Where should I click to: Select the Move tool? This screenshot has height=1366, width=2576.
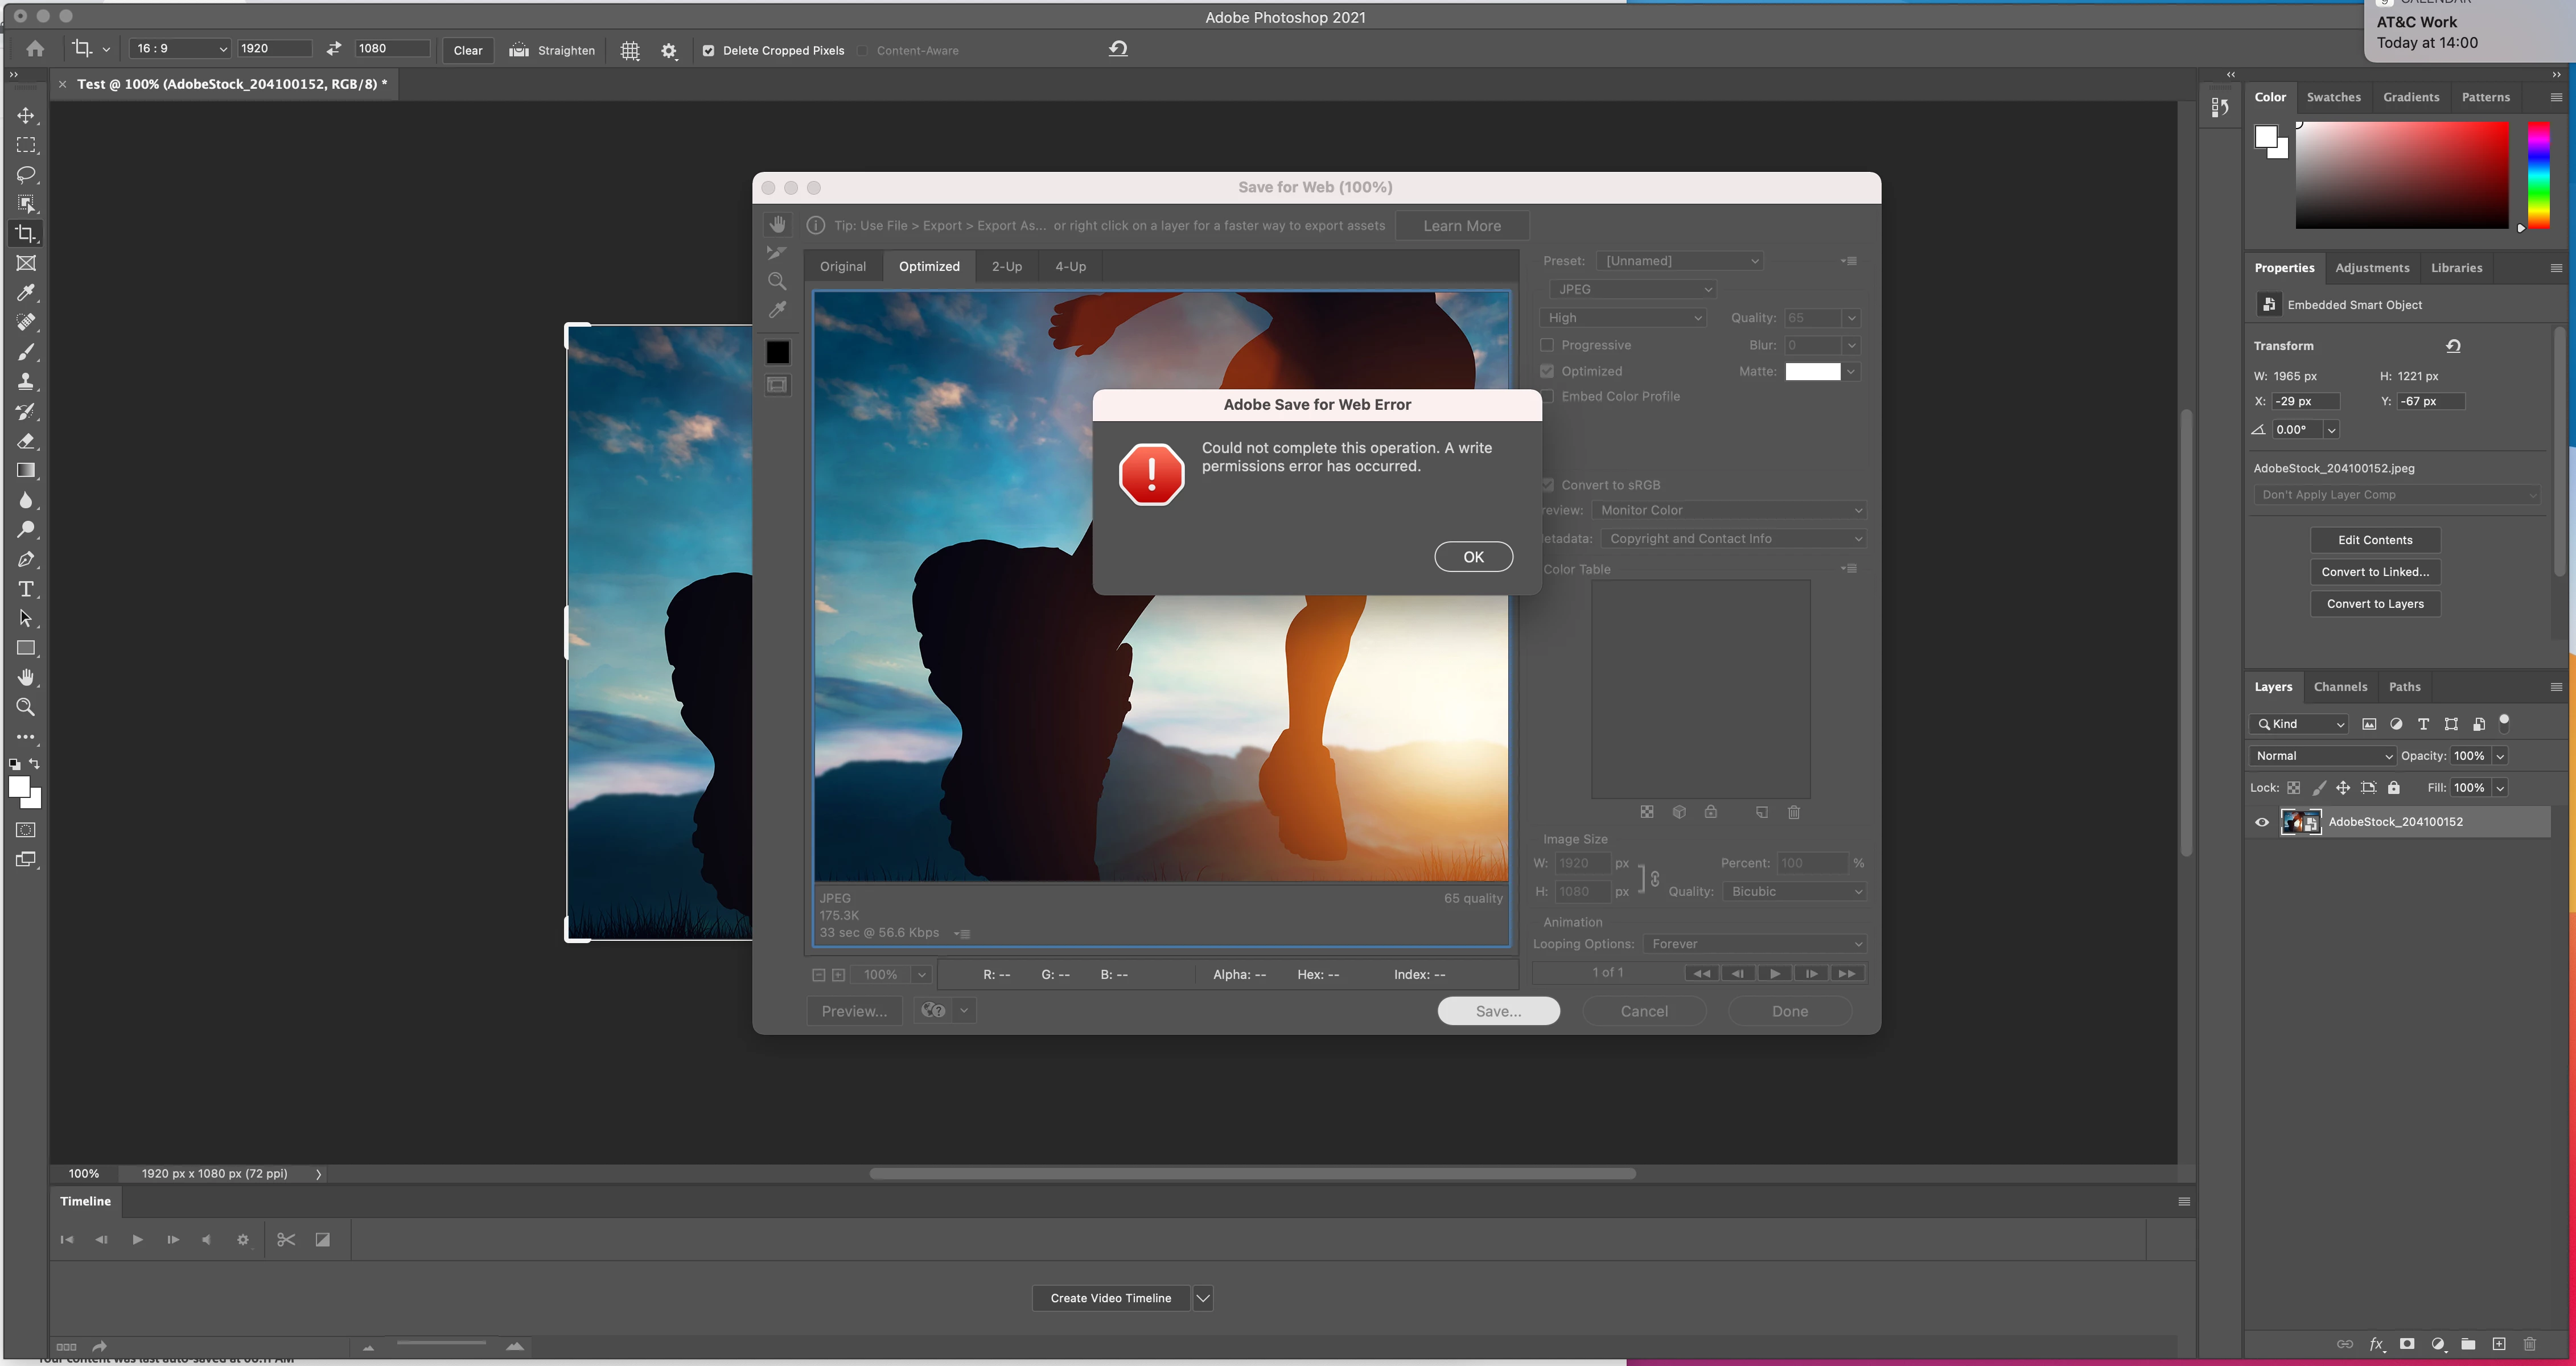[x=26, y=116]
